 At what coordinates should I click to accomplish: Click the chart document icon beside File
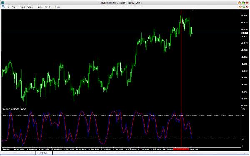click(x=3, y=7)
